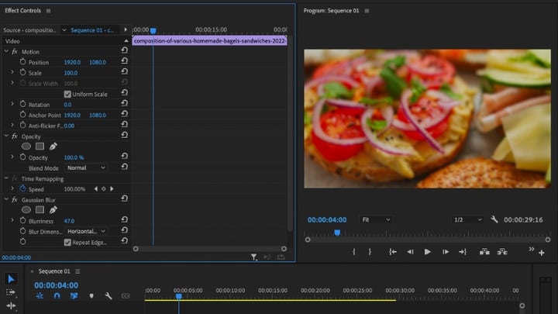Choose the Gaussian Blur pen mask tool
Viewport: 558px width, 314px height.
pos(53,210)
